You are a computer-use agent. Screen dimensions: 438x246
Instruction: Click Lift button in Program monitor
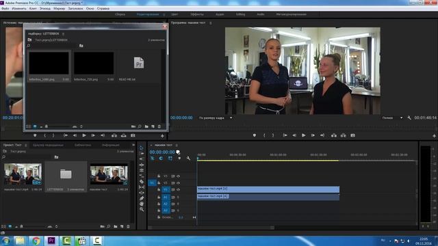[334, 135]
